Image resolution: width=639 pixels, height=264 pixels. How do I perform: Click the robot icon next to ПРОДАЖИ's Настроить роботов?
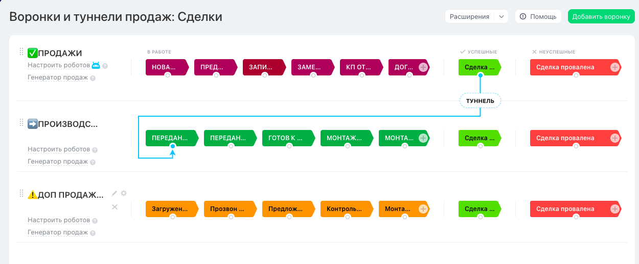point(96,65)
